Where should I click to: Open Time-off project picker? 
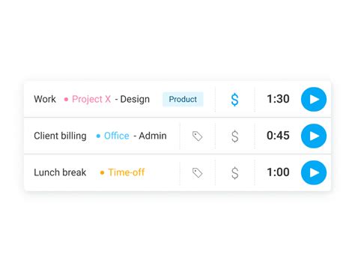(x=127, y=172)
